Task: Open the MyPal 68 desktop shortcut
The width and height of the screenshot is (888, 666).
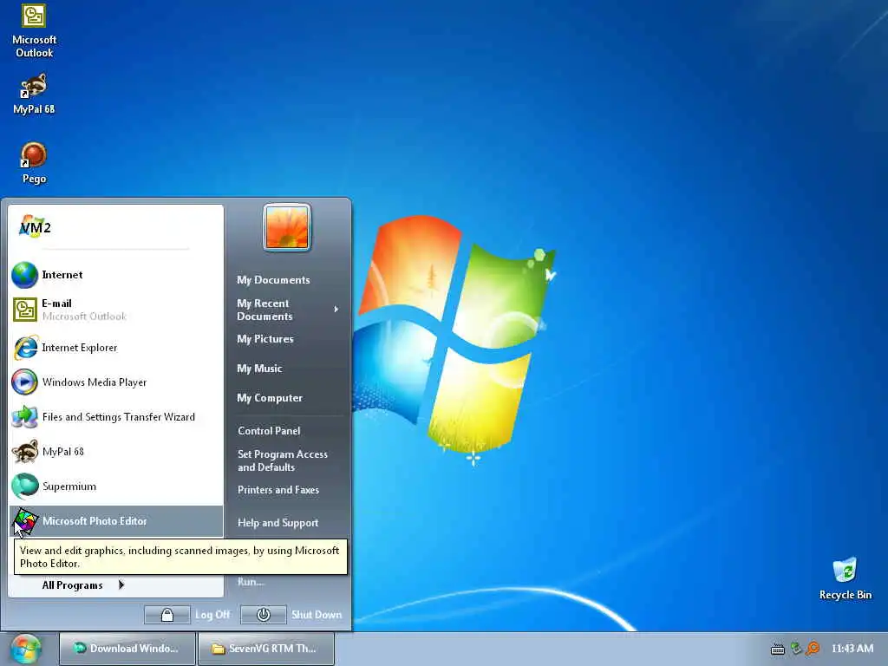Action: tap(34, 94)
